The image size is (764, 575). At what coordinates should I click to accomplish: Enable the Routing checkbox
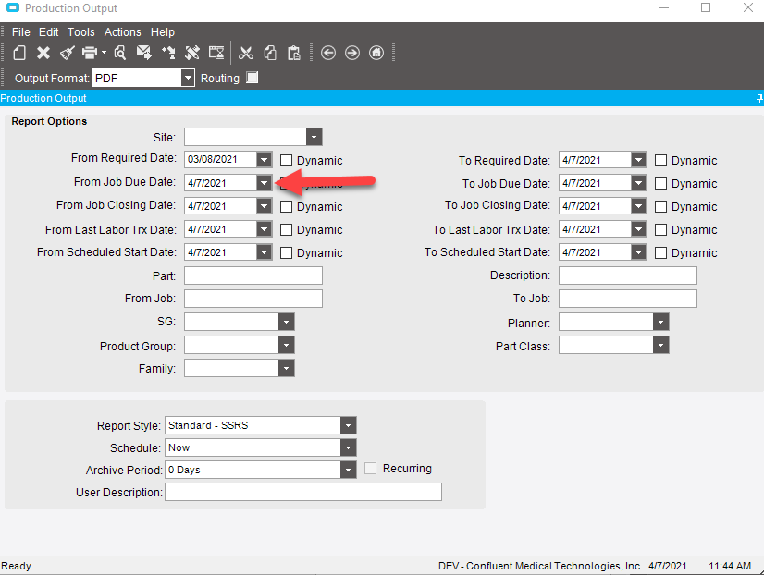[253, 79]
